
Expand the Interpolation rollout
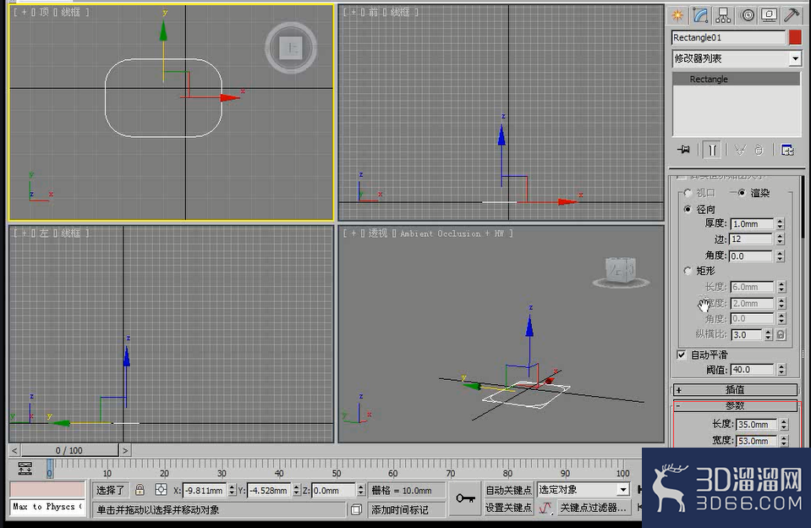(735, 389)
